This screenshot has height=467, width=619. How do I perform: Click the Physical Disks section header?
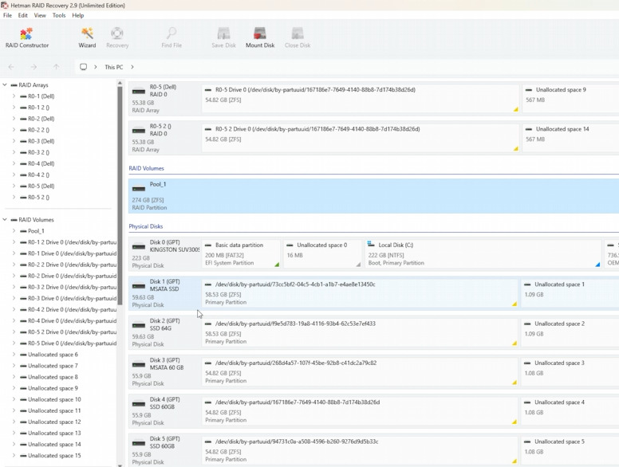pos(146,226)
